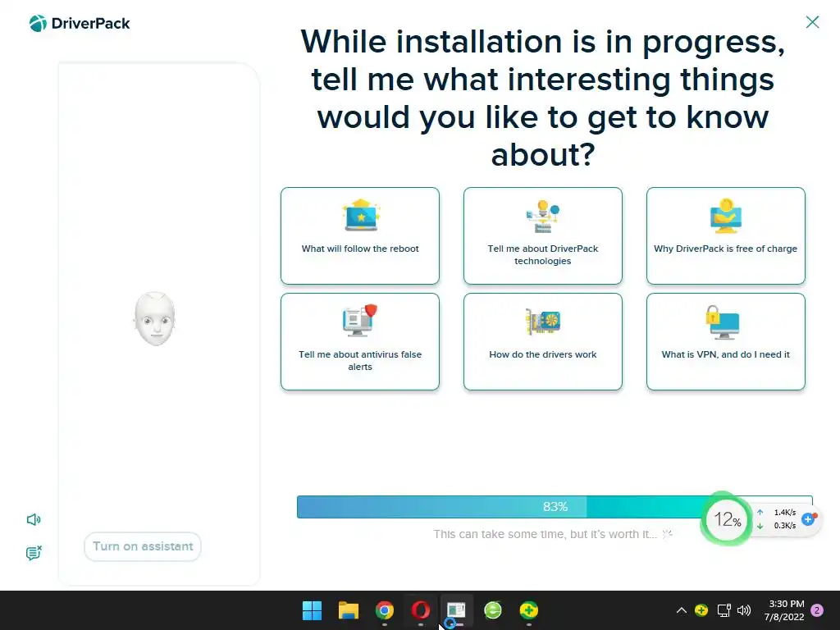Click the shield antivirus alert icon
The width and height of the screenshot is (840, 630).
point(360,321)
